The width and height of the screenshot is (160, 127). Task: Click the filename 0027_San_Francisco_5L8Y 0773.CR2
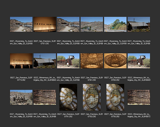click(21, 79)
